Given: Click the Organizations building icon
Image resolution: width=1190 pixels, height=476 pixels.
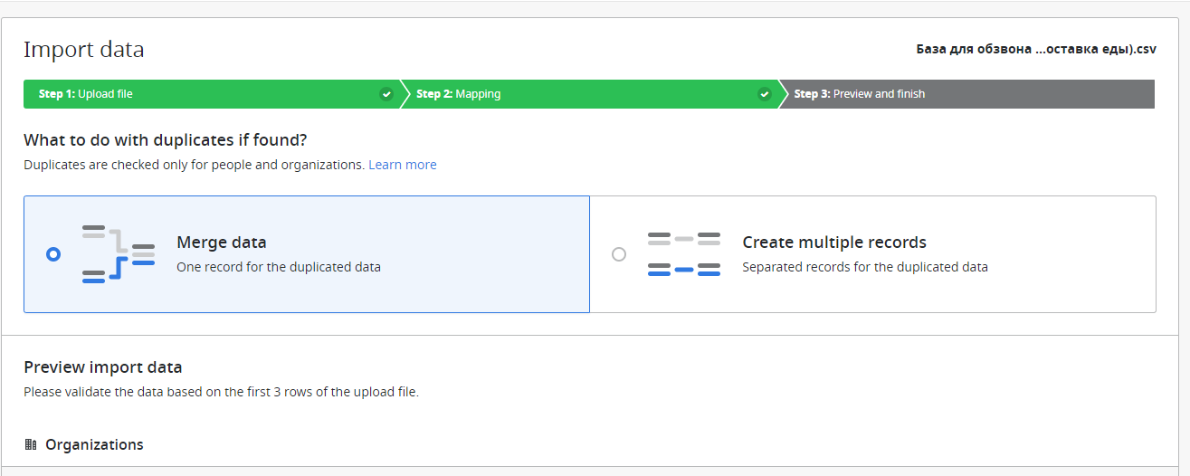Looking at the screenshot, I should pyautogui.click(x=31, y=444).
